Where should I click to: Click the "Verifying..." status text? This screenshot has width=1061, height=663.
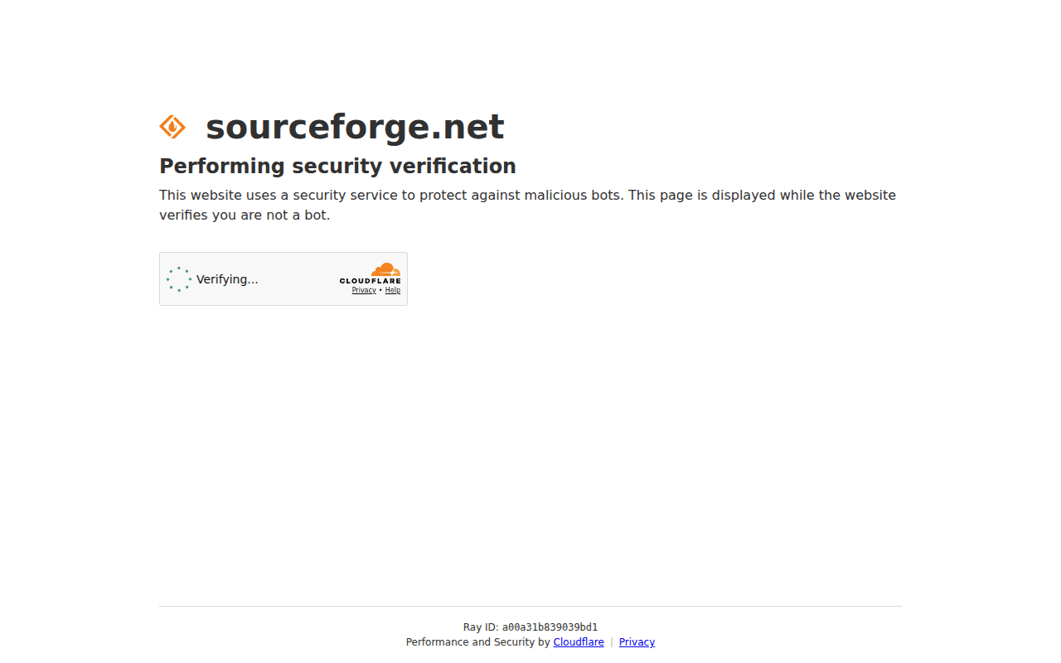227,279
